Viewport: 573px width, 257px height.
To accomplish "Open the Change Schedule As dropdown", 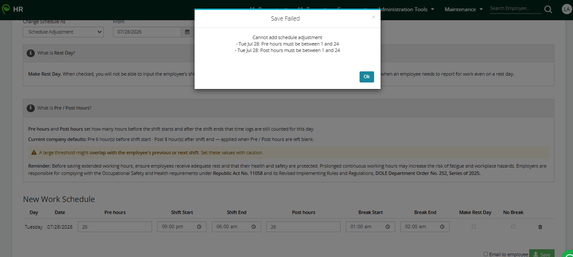I will point(63,32).
